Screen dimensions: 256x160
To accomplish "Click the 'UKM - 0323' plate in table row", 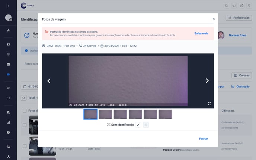I will pyautogui.click(x=94, y=149).
